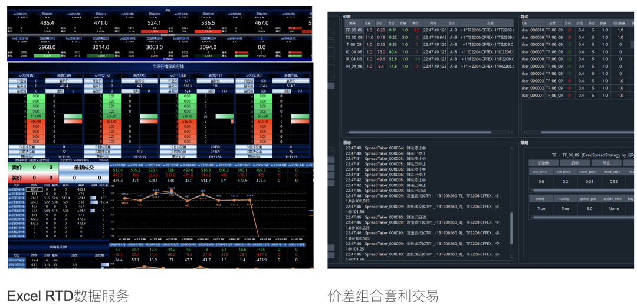Screen dimensions: 637x308
Task: Click scroll-right arrow of spread table scrollbar
Action: [512, 132]
